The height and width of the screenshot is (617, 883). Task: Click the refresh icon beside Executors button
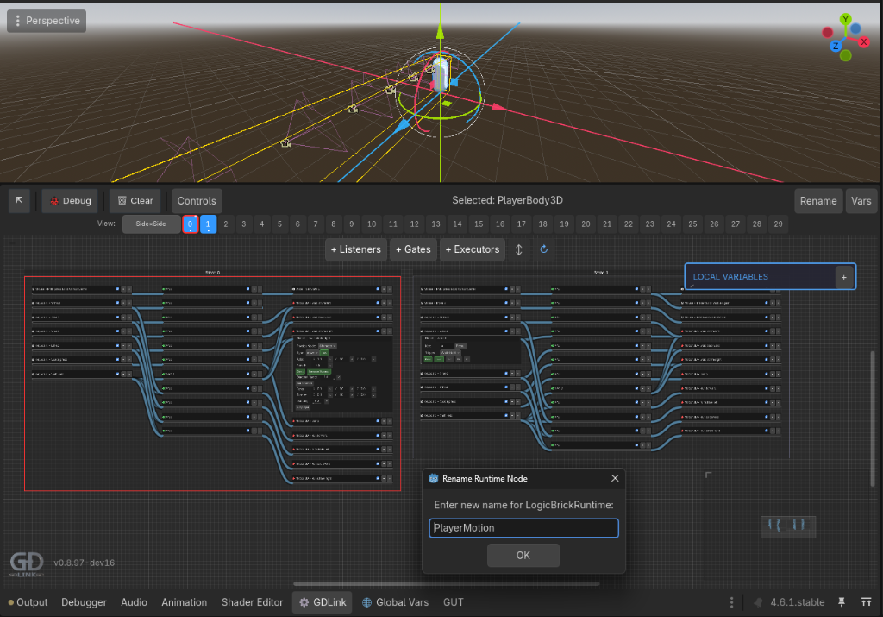click(543, 249)
